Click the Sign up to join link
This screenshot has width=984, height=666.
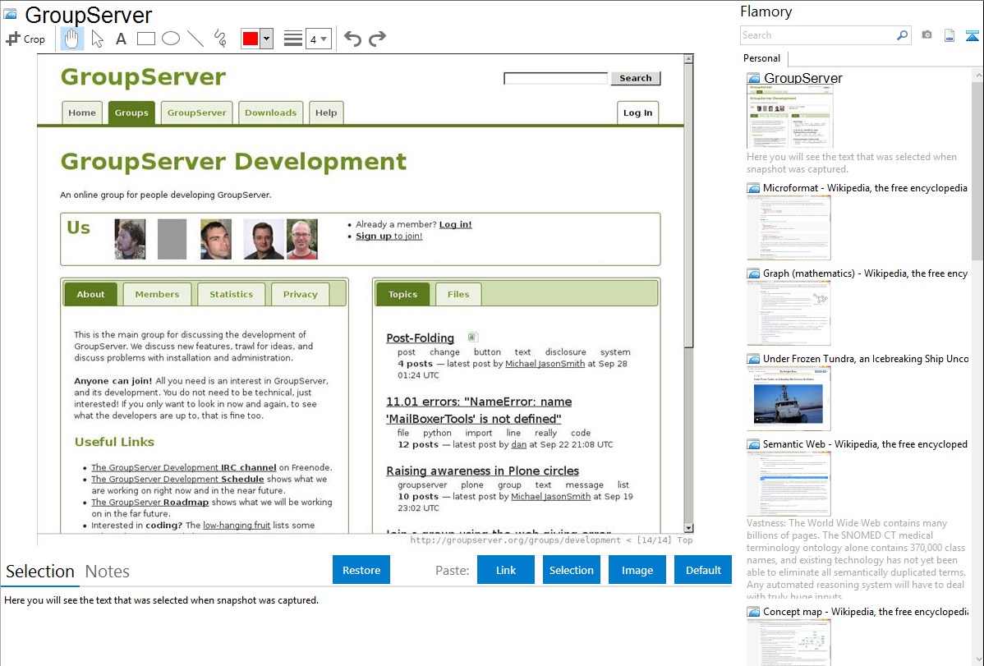[x=389, y=236]
